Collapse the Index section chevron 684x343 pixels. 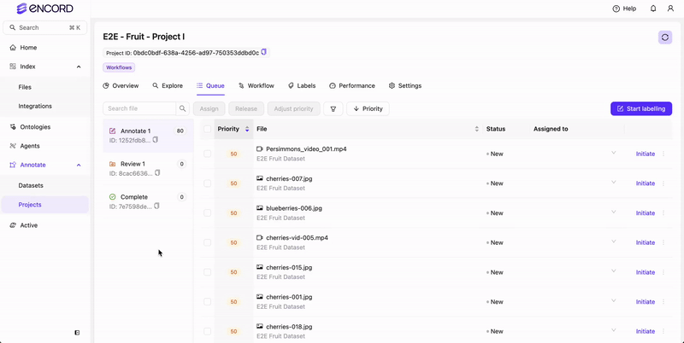click(79, 67)
